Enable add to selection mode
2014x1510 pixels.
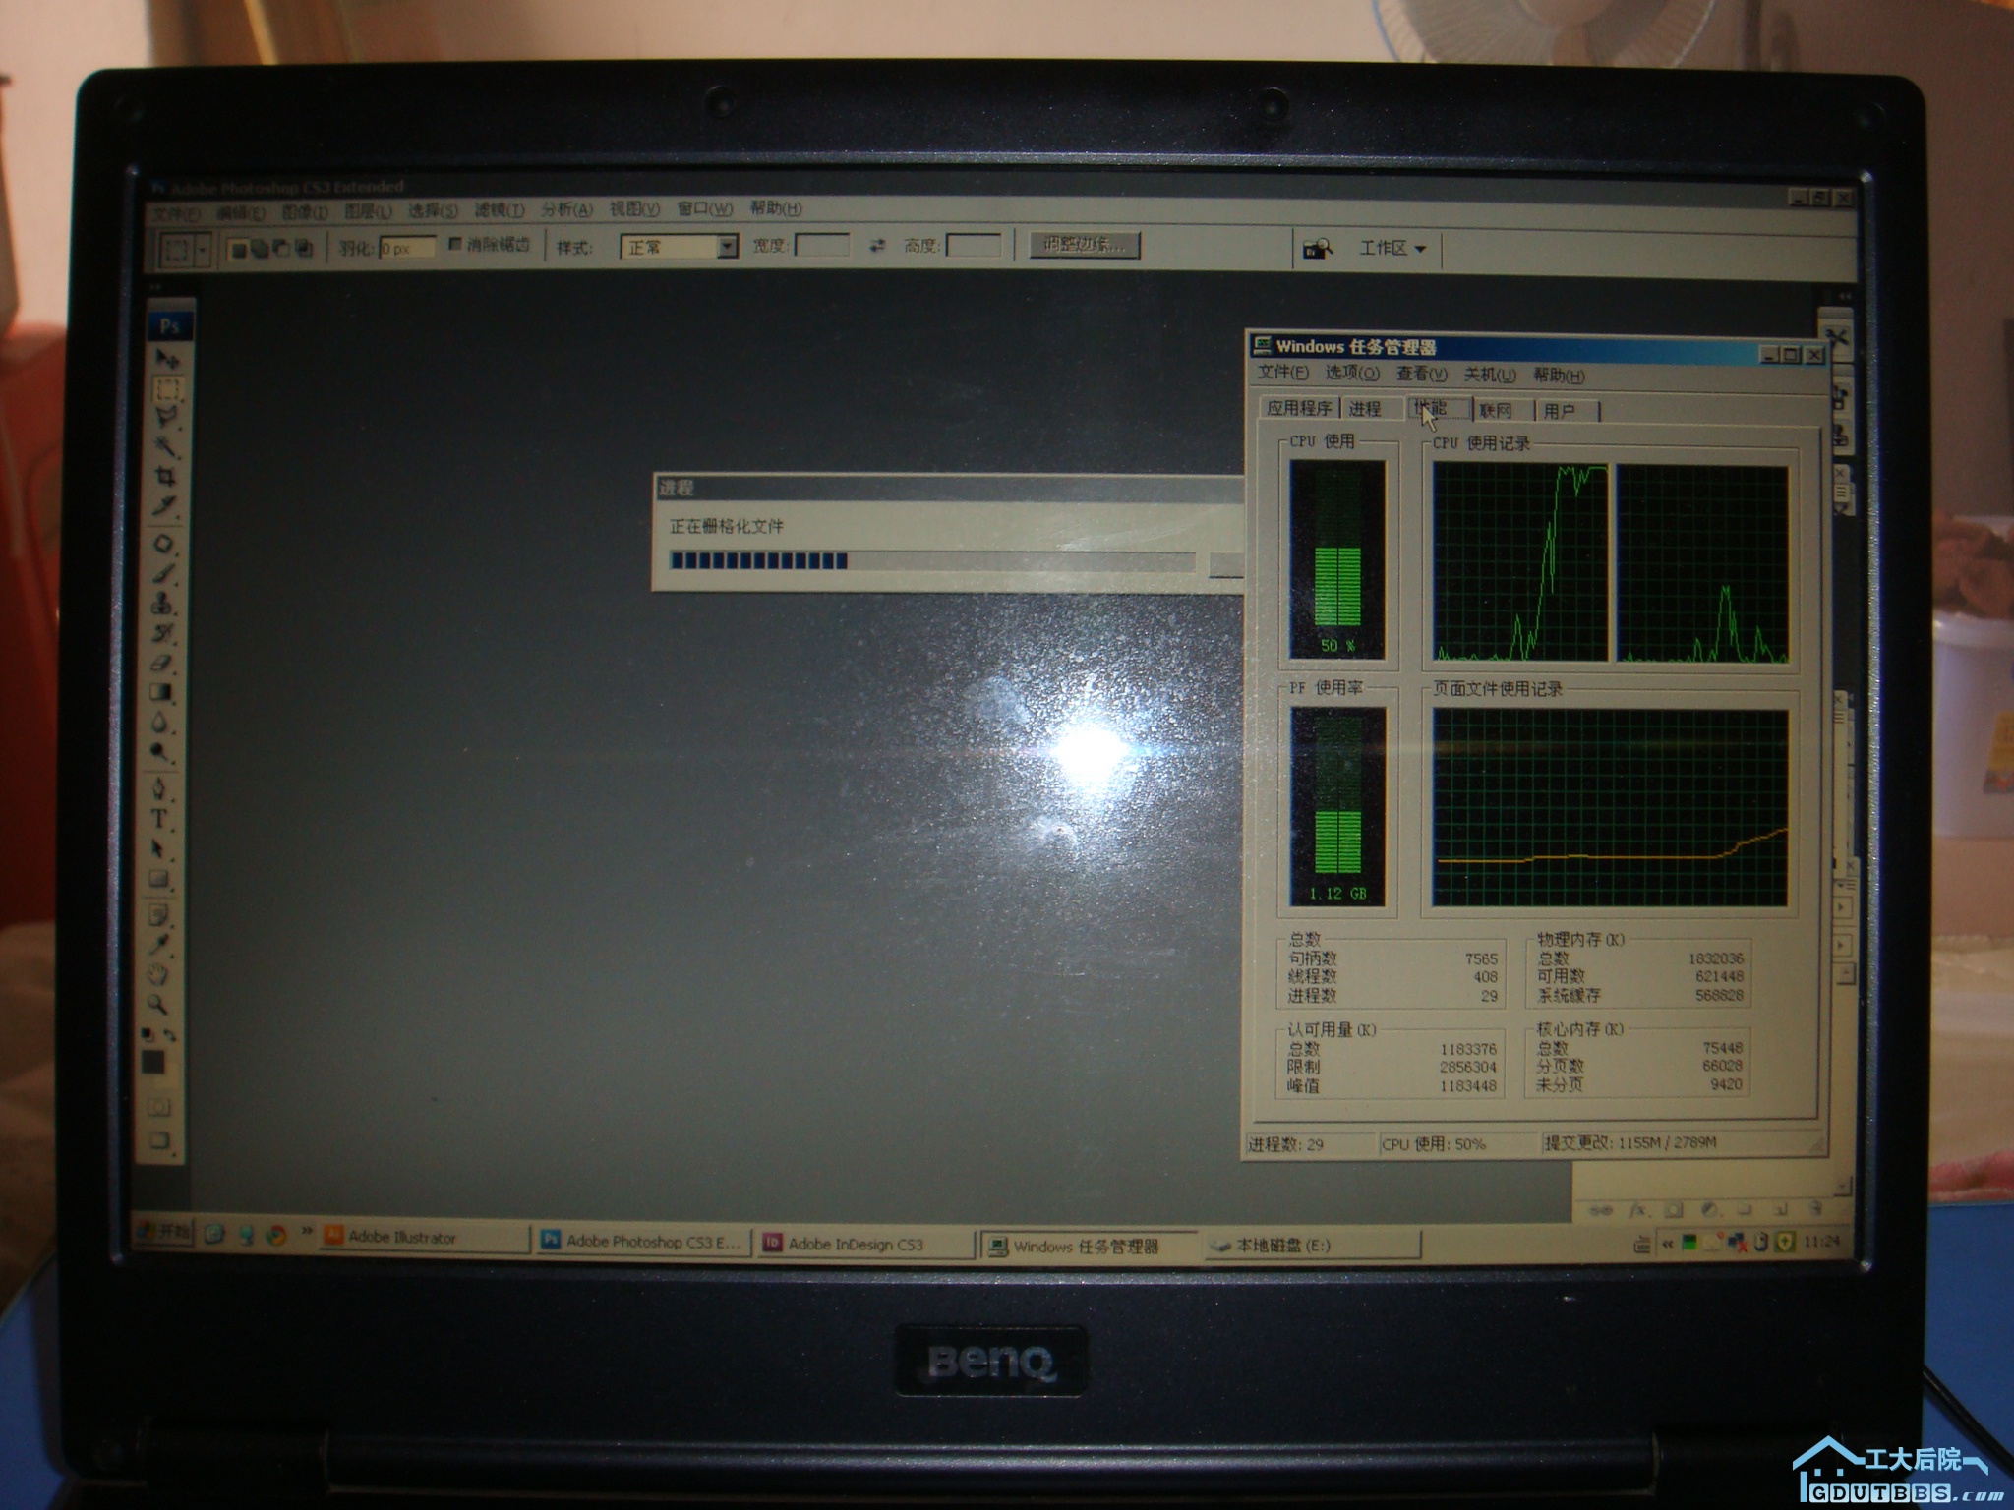pos(260,250)
